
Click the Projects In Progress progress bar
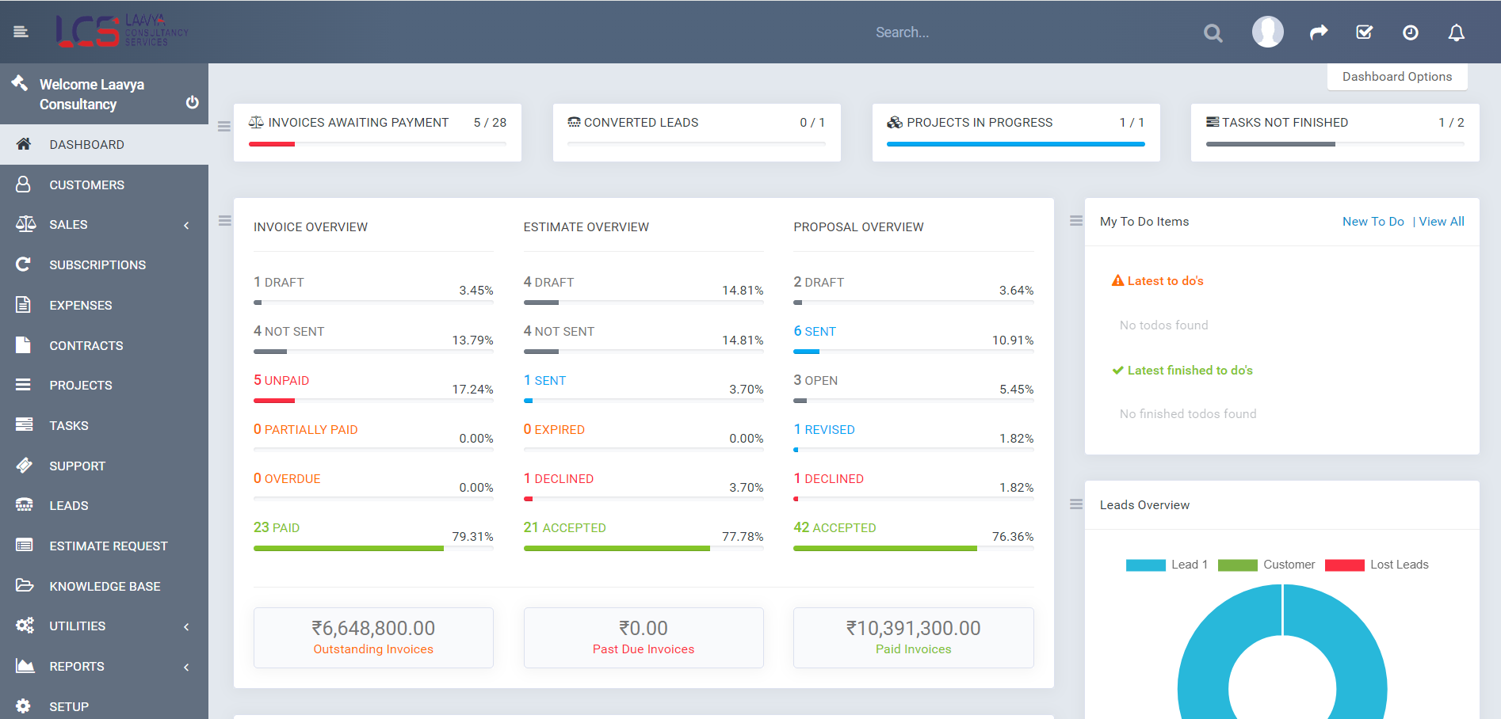coord(1015,144)
